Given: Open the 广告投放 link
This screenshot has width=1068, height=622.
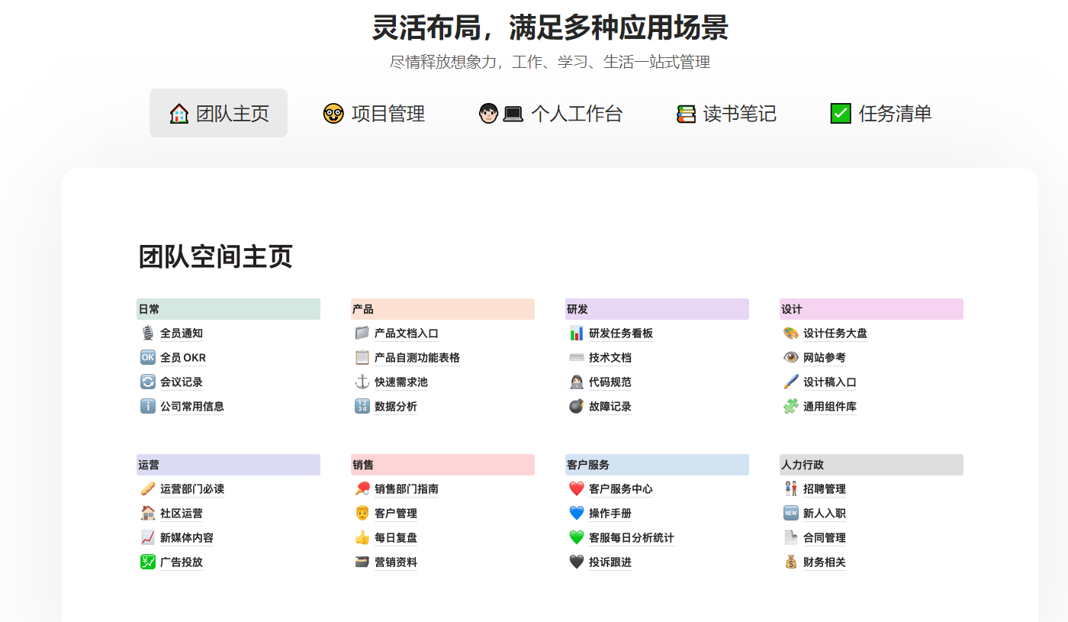Looking at the screenshot, I should (181, 562).
